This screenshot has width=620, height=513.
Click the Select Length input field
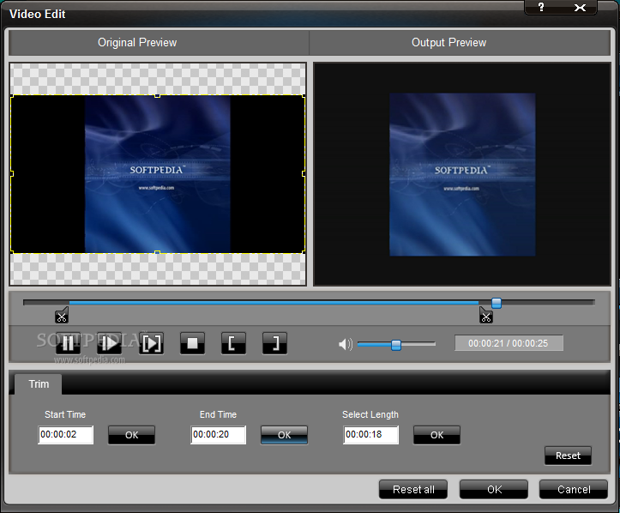click(371, 435)
